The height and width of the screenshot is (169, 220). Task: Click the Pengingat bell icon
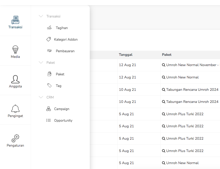[15, 109]
